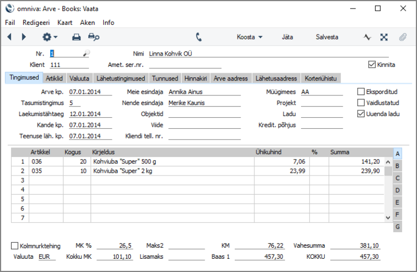Select row flip G
This screenshot has width=417, height=272.
pyautogui.click(x=397, y=227)
